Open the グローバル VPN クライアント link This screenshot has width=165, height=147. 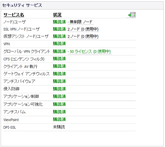(x=27, y=51)
